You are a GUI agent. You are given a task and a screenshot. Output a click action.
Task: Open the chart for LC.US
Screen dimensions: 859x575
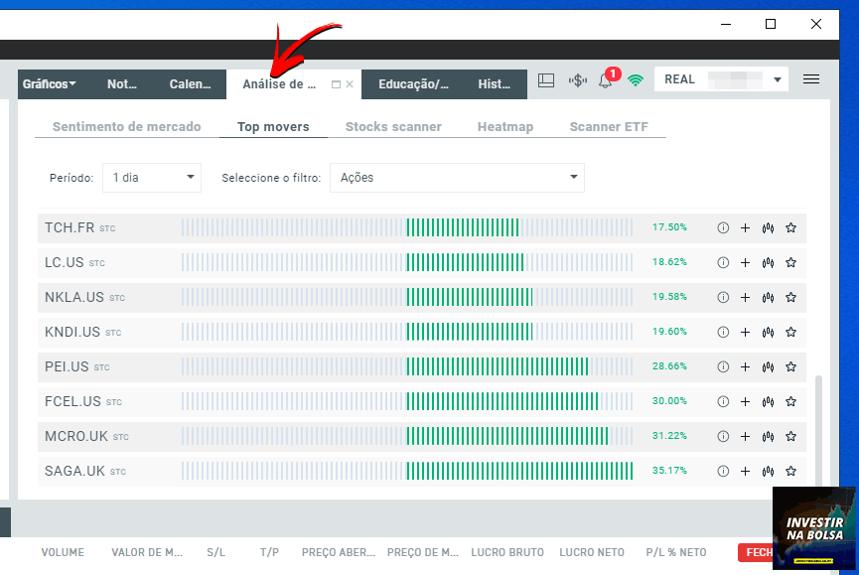pos(768,262)
